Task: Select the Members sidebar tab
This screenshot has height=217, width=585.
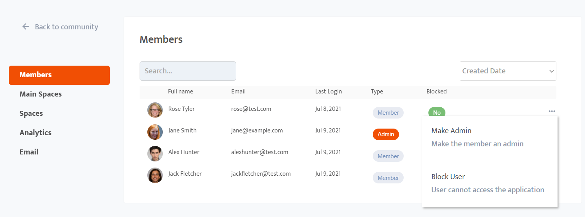Action: pos(59,75)
